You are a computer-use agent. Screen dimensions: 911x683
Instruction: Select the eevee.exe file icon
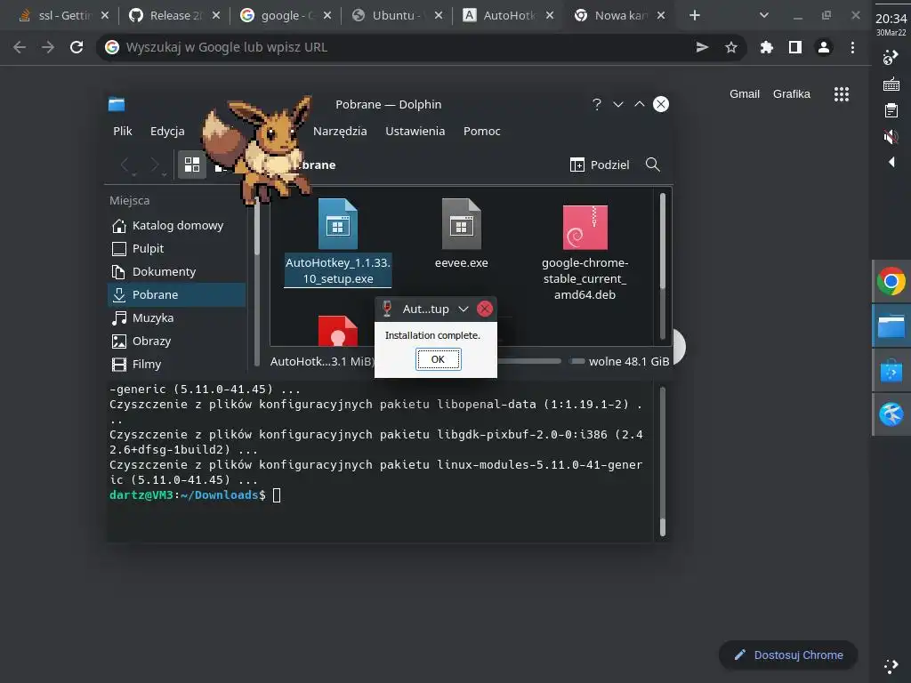click(462, 224)
